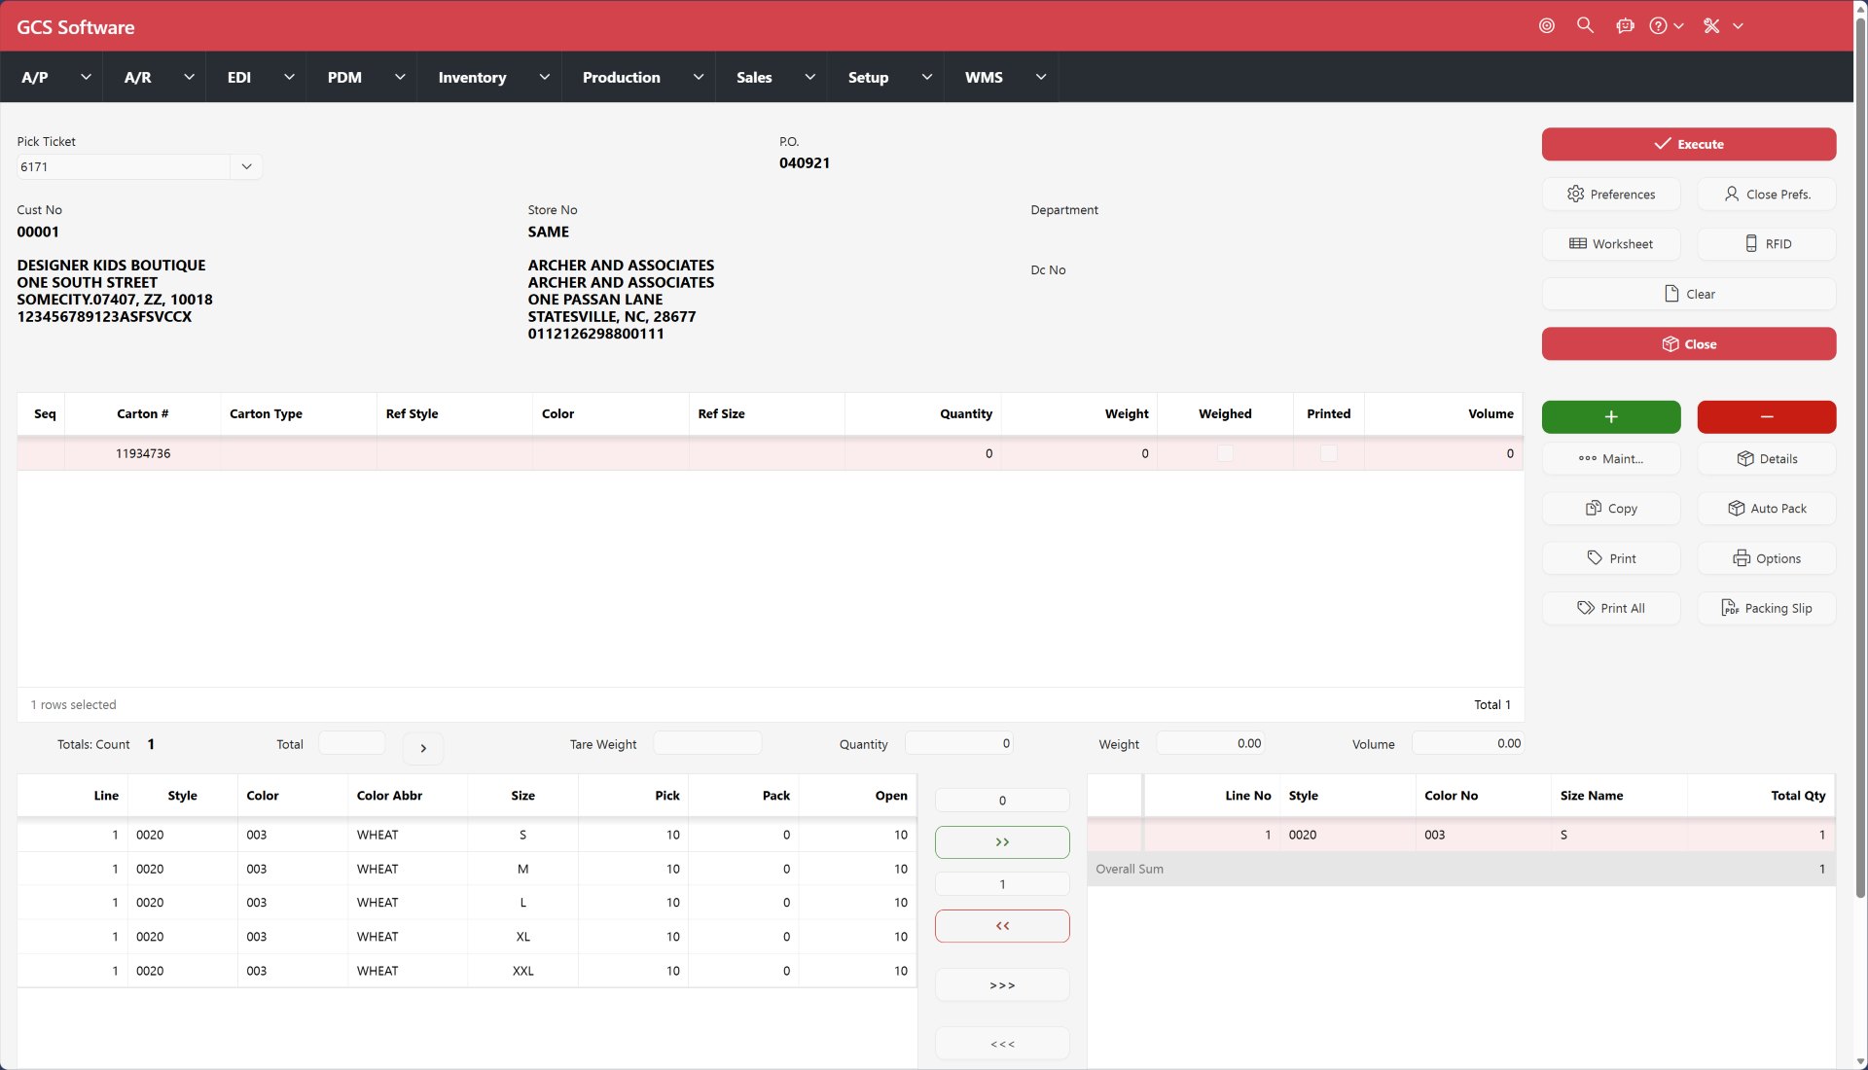The width and height of the screenshot is (1868, 1070).
Task: Open the help question mark icon
Action: point(1658,26)
